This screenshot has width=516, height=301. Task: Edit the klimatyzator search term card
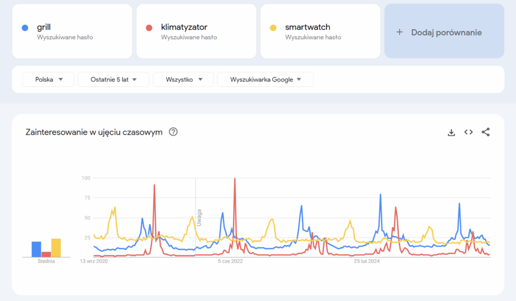point(196,31)
